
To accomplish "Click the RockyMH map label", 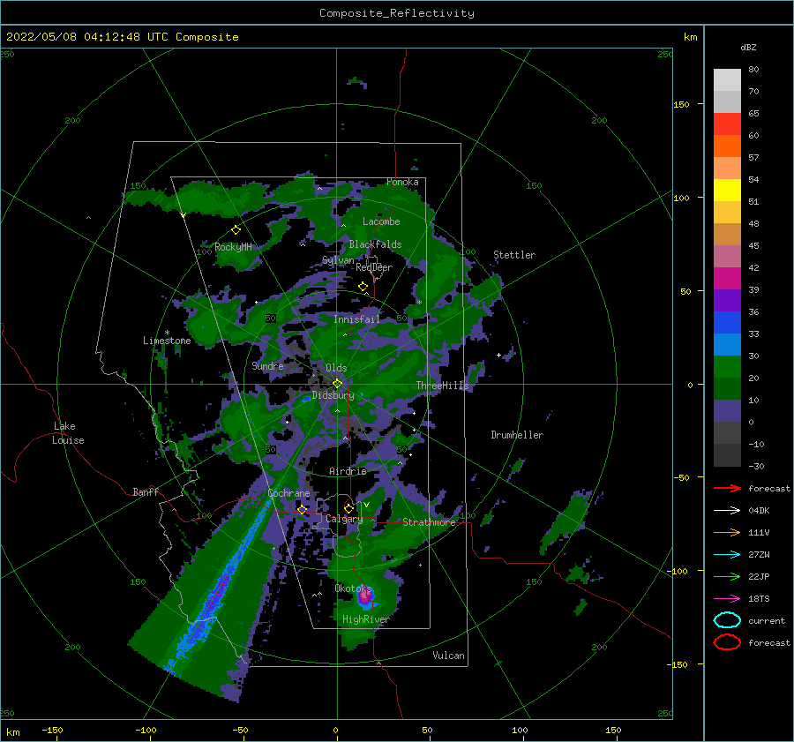I will (233, 247).
